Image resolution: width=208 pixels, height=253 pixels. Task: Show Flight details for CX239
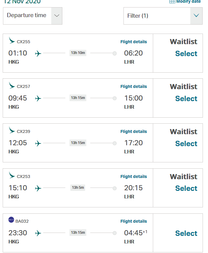pos(134,131)
